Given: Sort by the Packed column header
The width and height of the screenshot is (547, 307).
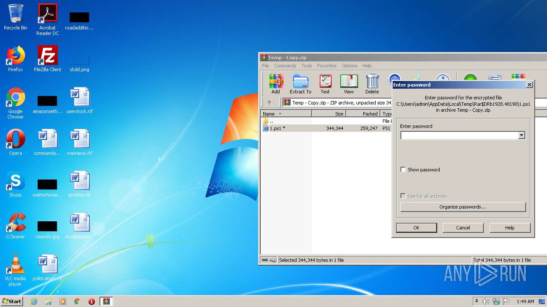Looking at the screenshot, I should [363, 114].
